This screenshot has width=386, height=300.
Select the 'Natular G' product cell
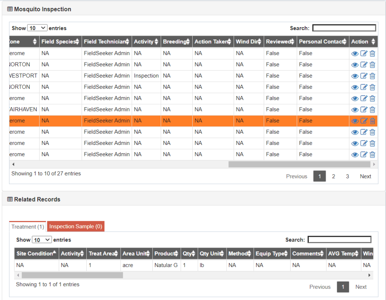pos(166,265)
